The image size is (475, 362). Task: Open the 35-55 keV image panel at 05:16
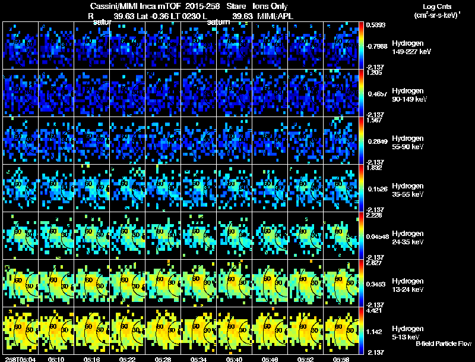pos(91,188)
